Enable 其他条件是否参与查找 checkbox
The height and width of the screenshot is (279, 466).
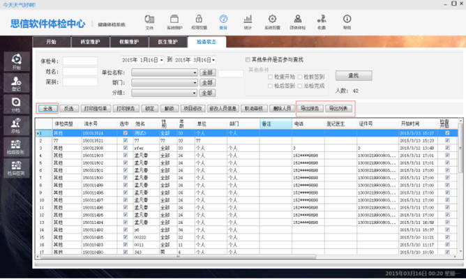click(x=248, y=60)
